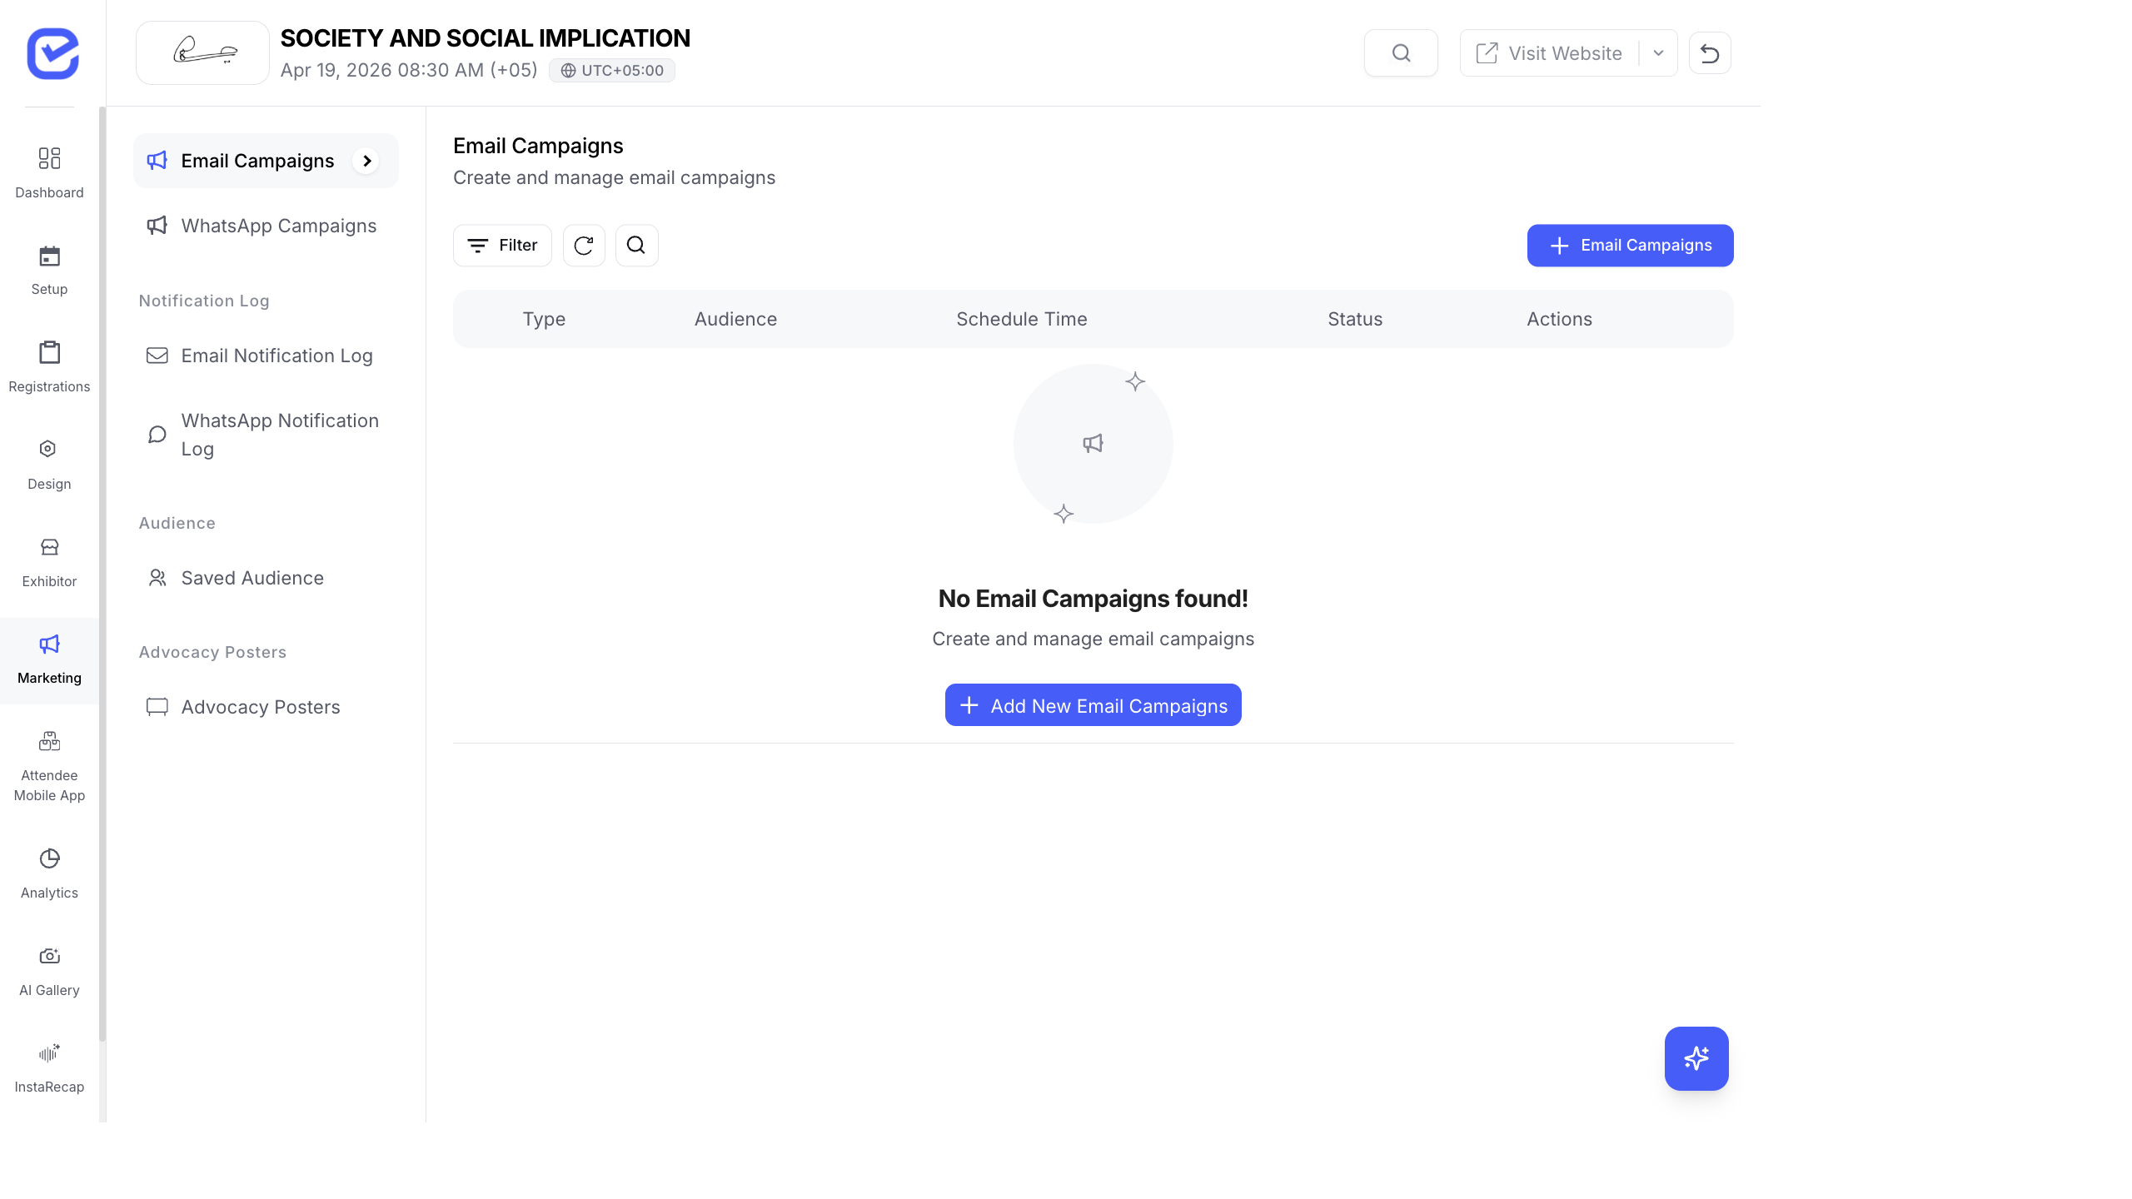Open Saved Audience

tap(266, 578)
